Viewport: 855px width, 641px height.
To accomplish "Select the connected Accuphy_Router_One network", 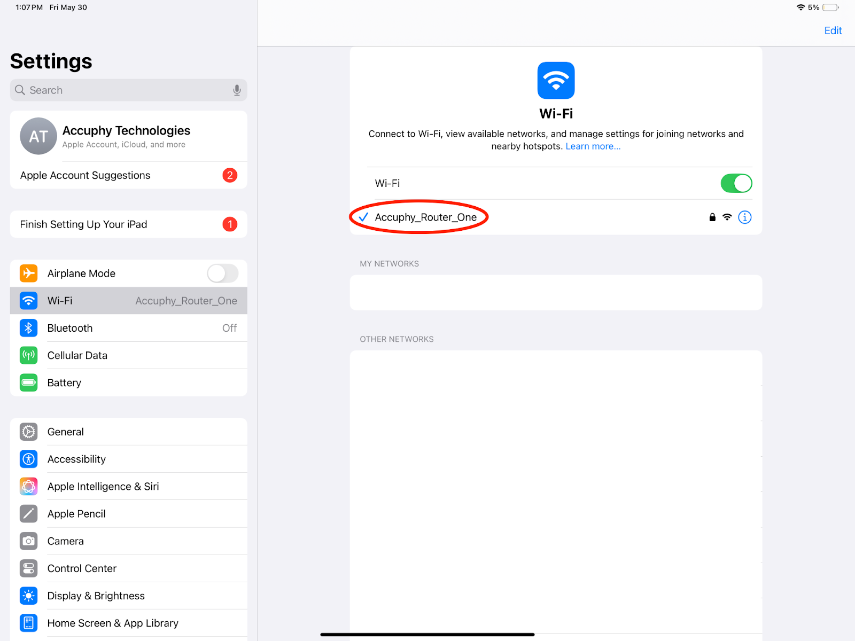I will click(556, 217).
